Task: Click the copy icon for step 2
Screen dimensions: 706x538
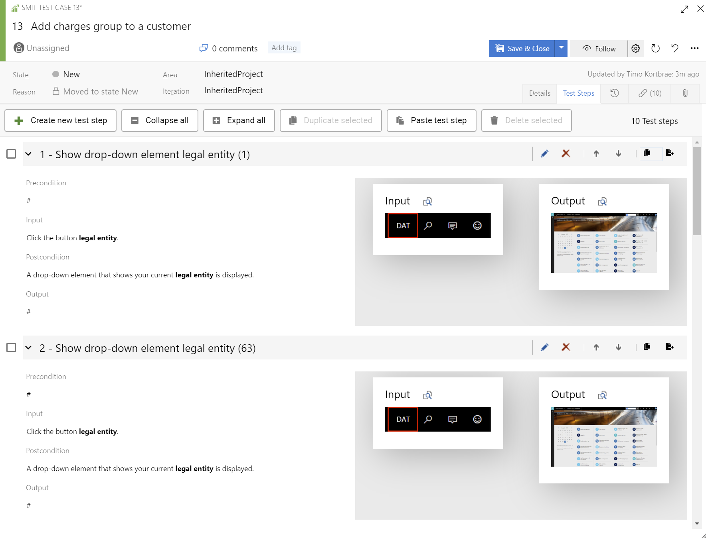Action: point(647,347)
